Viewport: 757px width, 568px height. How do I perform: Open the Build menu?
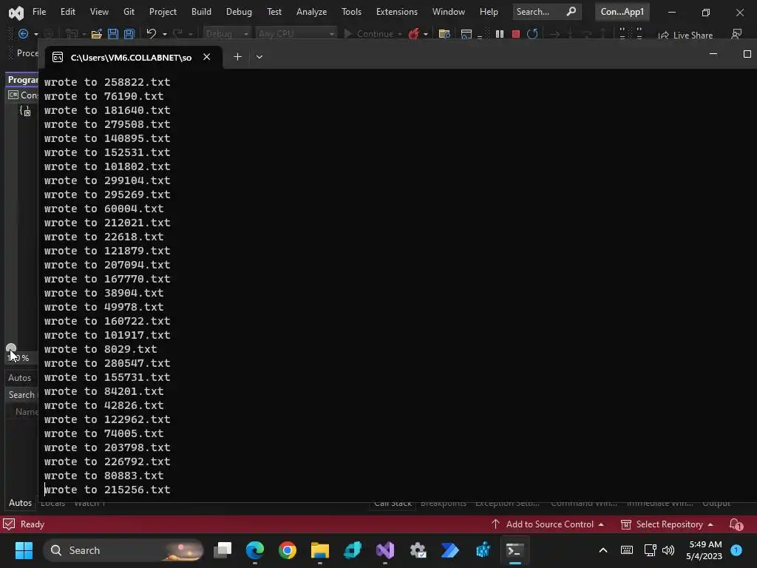(x=201, y=12)
